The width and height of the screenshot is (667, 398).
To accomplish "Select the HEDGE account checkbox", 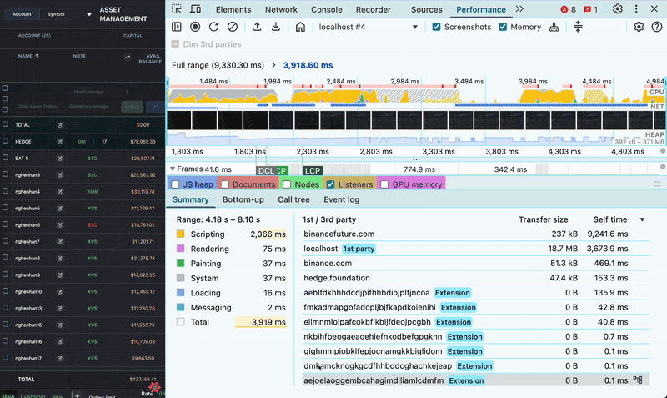I will (5, 140).
